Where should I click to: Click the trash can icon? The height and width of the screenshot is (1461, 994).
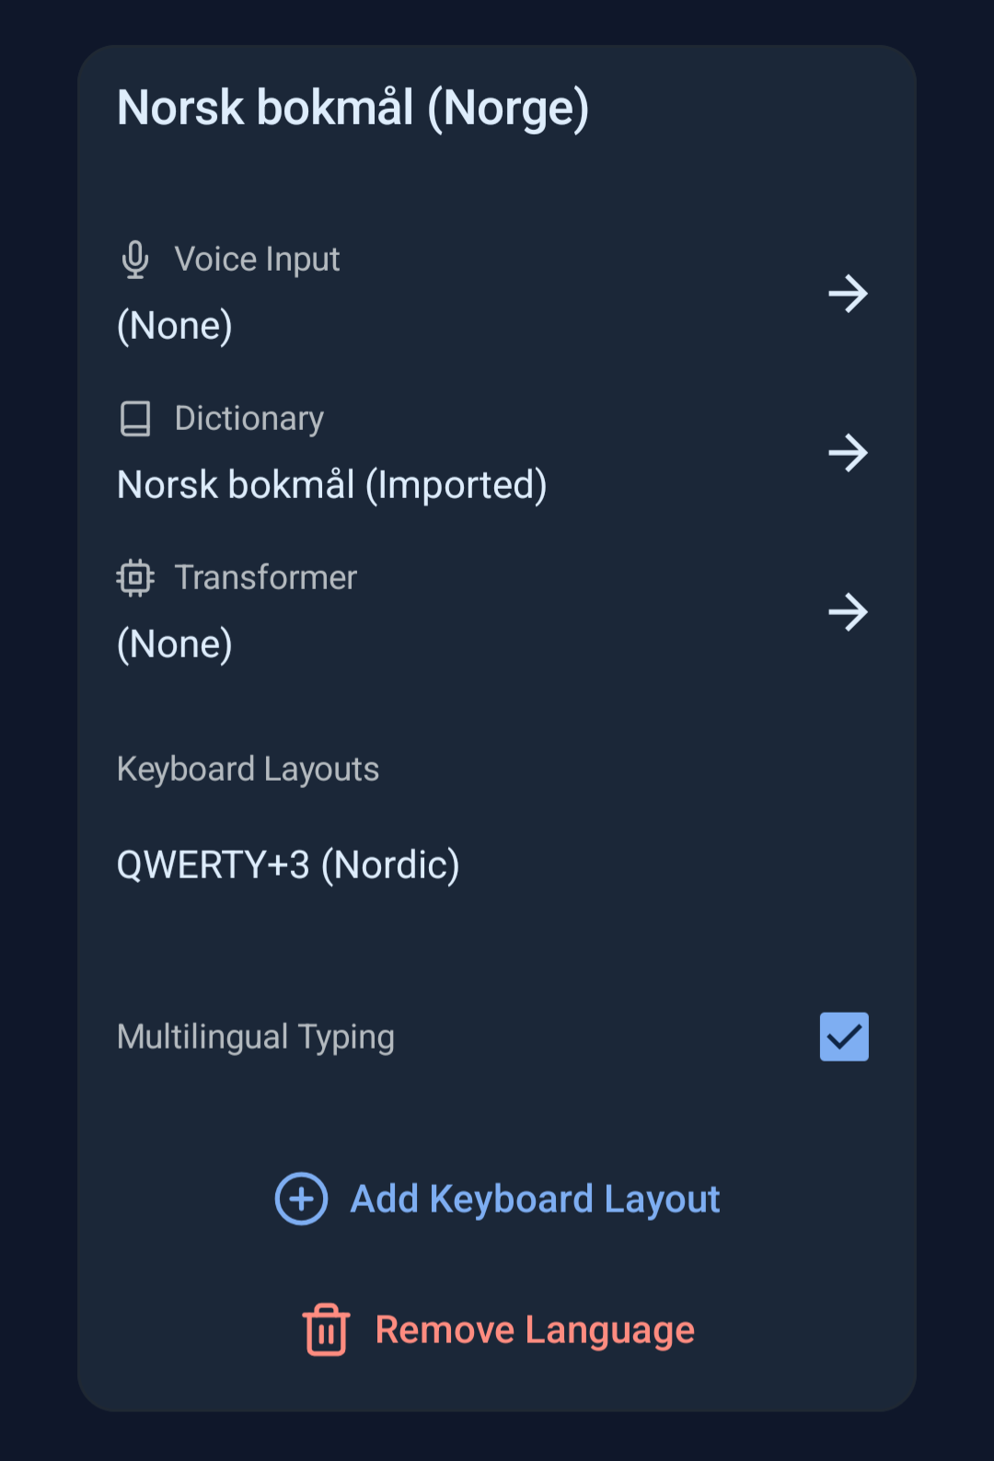coord(326,1330)
